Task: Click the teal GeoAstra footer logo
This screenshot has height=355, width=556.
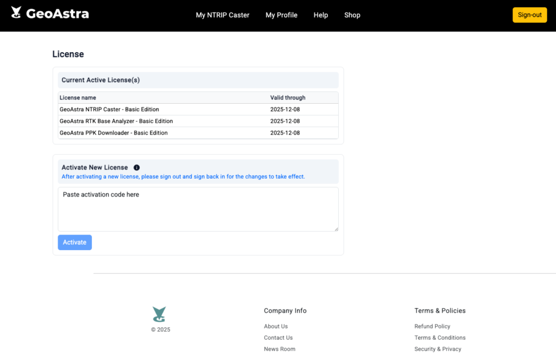Action: [159, 314]
